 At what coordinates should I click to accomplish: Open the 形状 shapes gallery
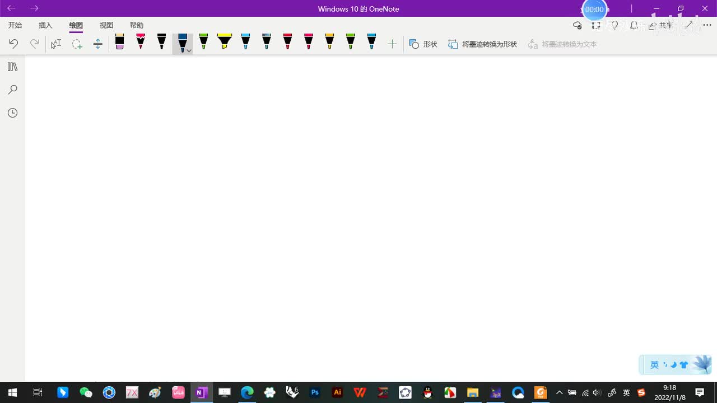pyautogui.click(x=423, y=44)
